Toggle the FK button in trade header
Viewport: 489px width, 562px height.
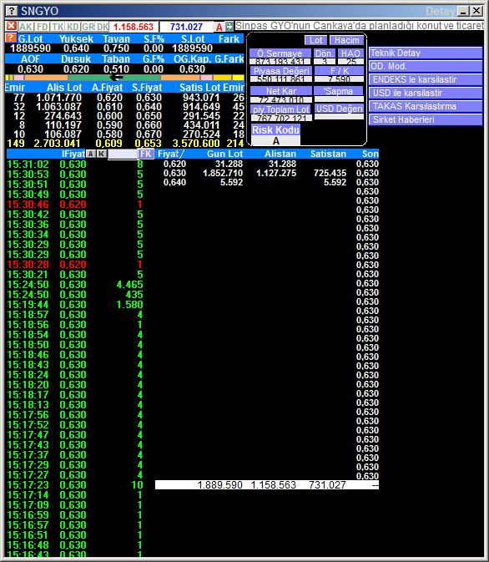pyautogui.click(x=146, y=154)
